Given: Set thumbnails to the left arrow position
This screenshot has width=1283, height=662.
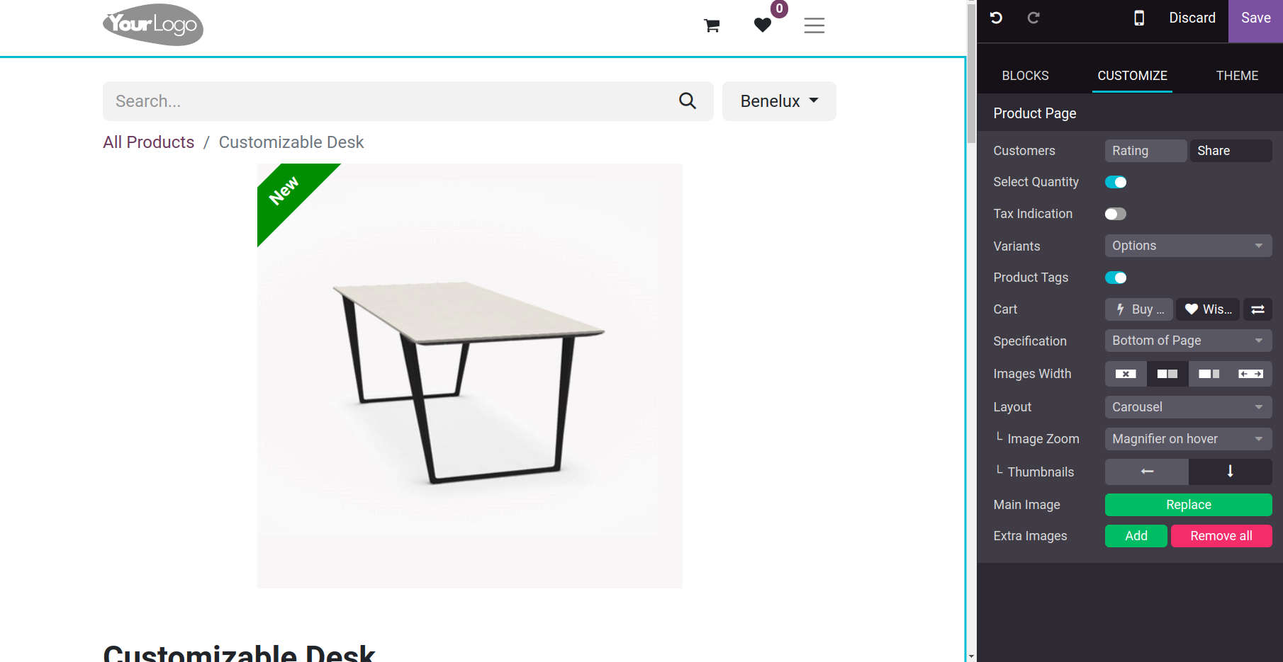Looking at the screenshot, I should pyautogui.click(x=1147, y=472).
